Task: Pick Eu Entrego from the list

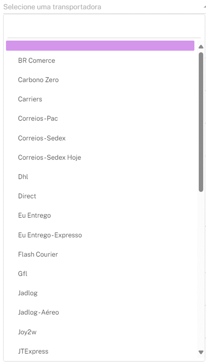Action: coord(34,215)
